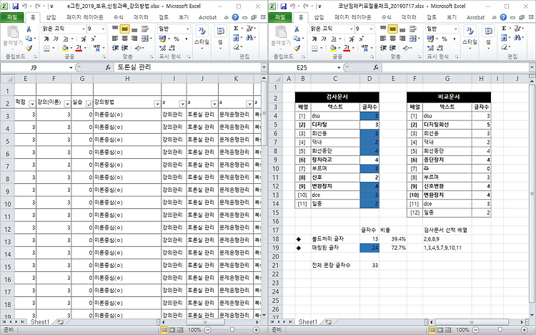Open number format 일반 dropdown in e그린 workbook
This screenshot has height=335, width=536.
click(187, 29)
